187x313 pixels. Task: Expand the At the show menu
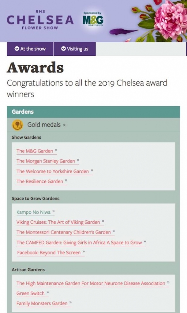[x=30, y=49]
